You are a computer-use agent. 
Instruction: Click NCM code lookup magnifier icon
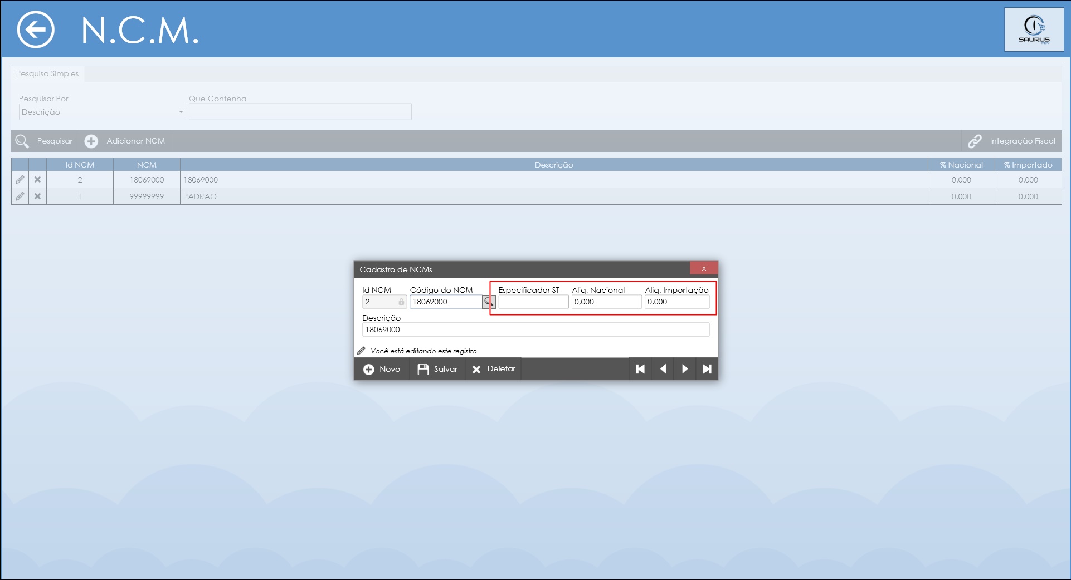(x=488, y=302)
